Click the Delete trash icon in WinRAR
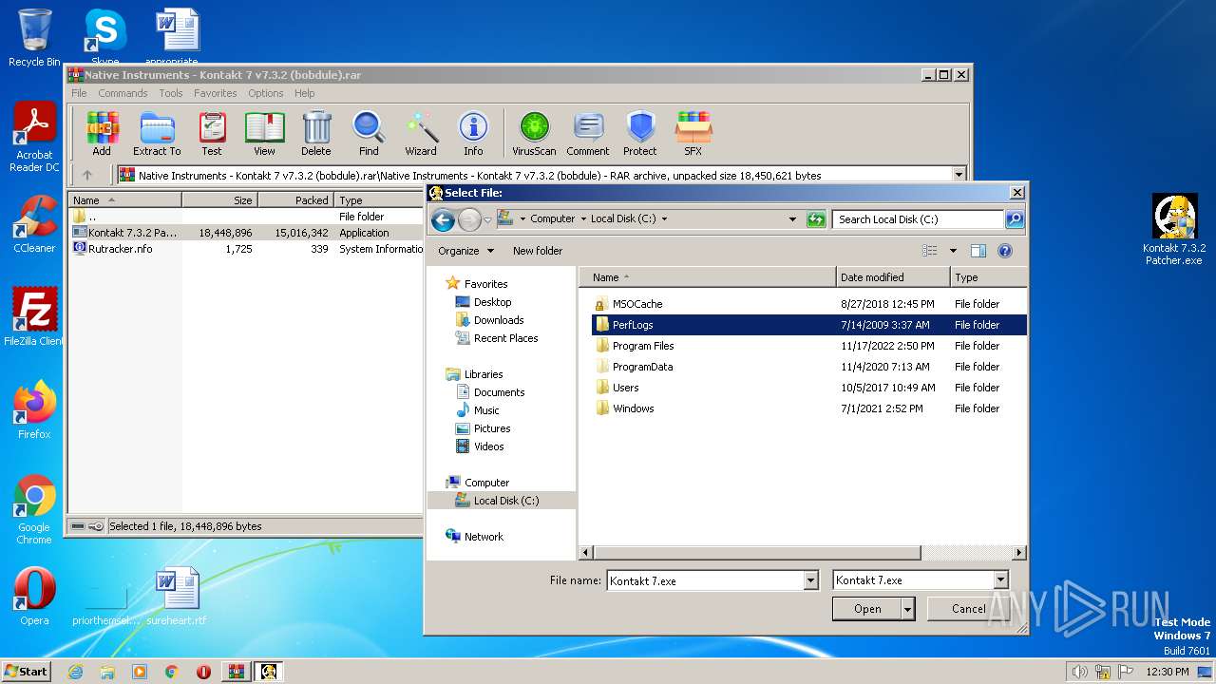 coord(316,133)
